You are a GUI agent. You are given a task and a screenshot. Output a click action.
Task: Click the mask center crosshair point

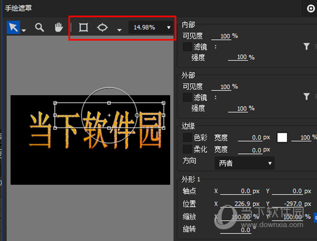109,115
